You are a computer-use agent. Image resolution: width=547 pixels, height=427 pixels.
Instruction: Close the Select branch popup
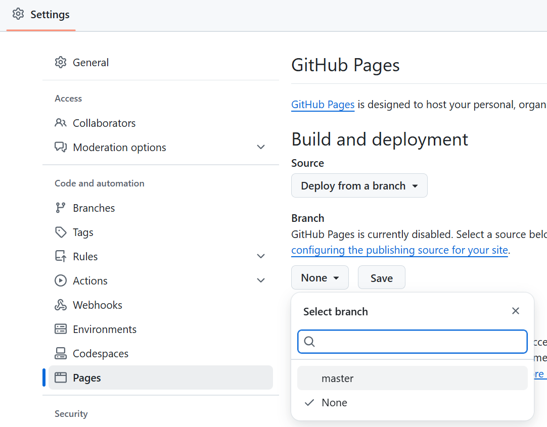(x=516, y=311)
